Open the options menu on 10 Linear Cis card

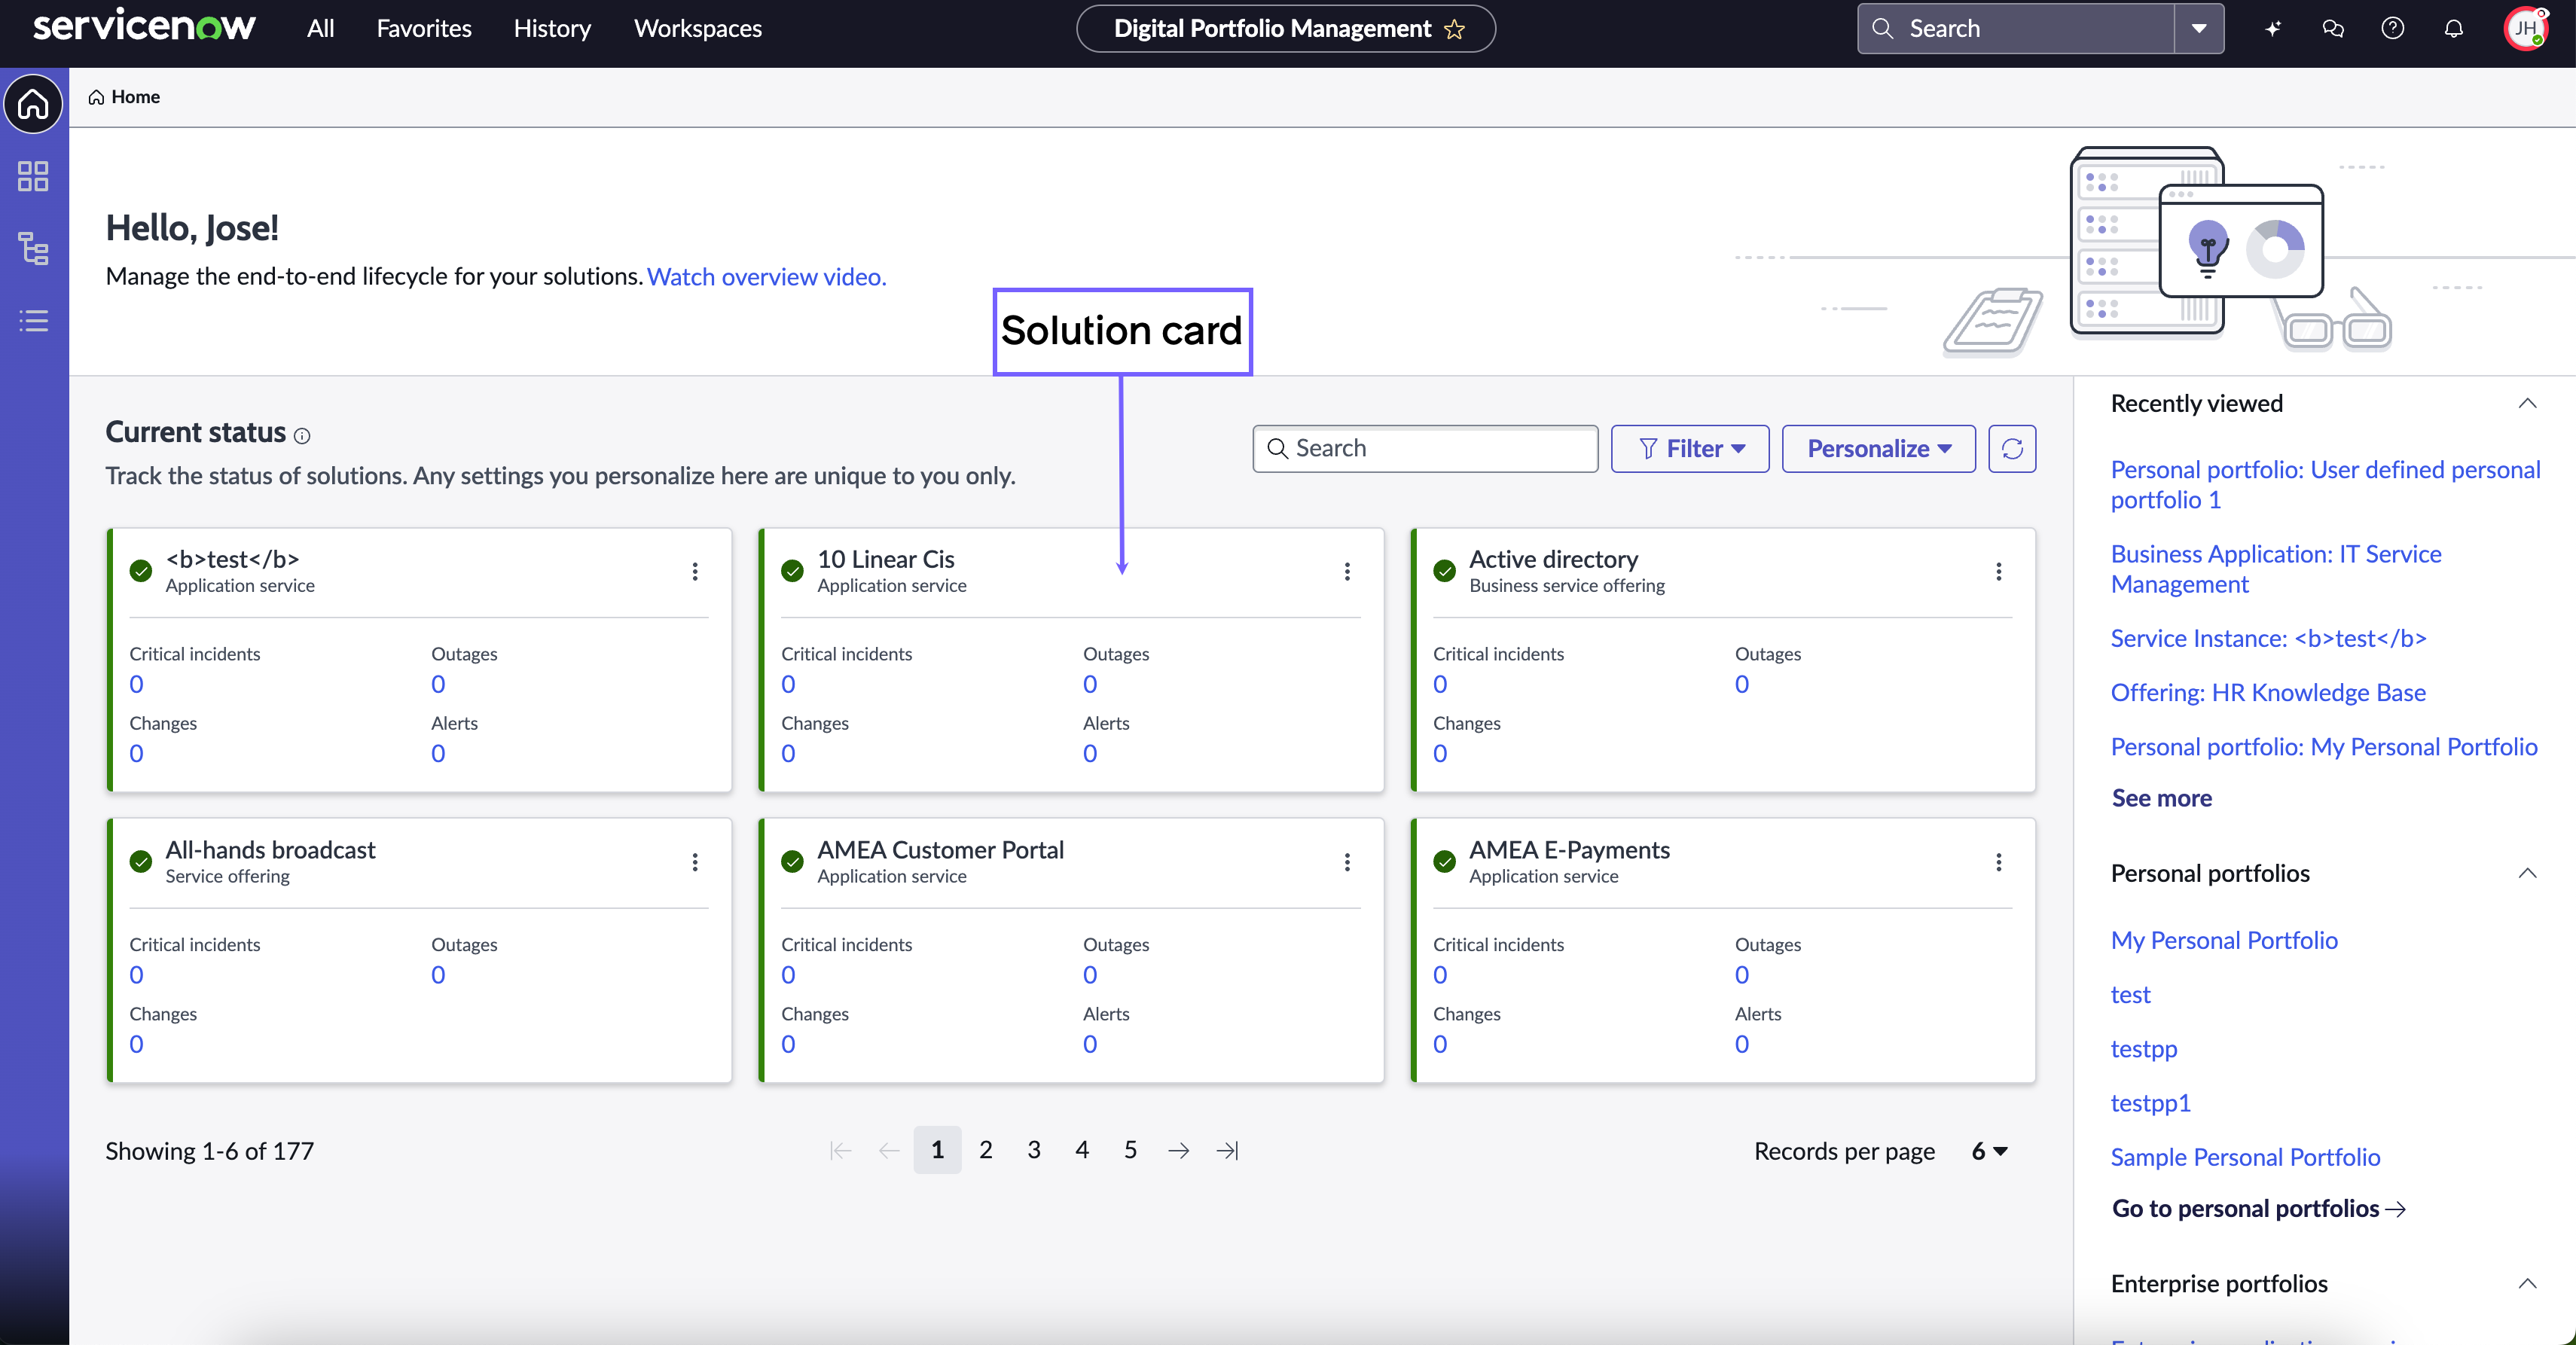click(x=1347, y=571)
